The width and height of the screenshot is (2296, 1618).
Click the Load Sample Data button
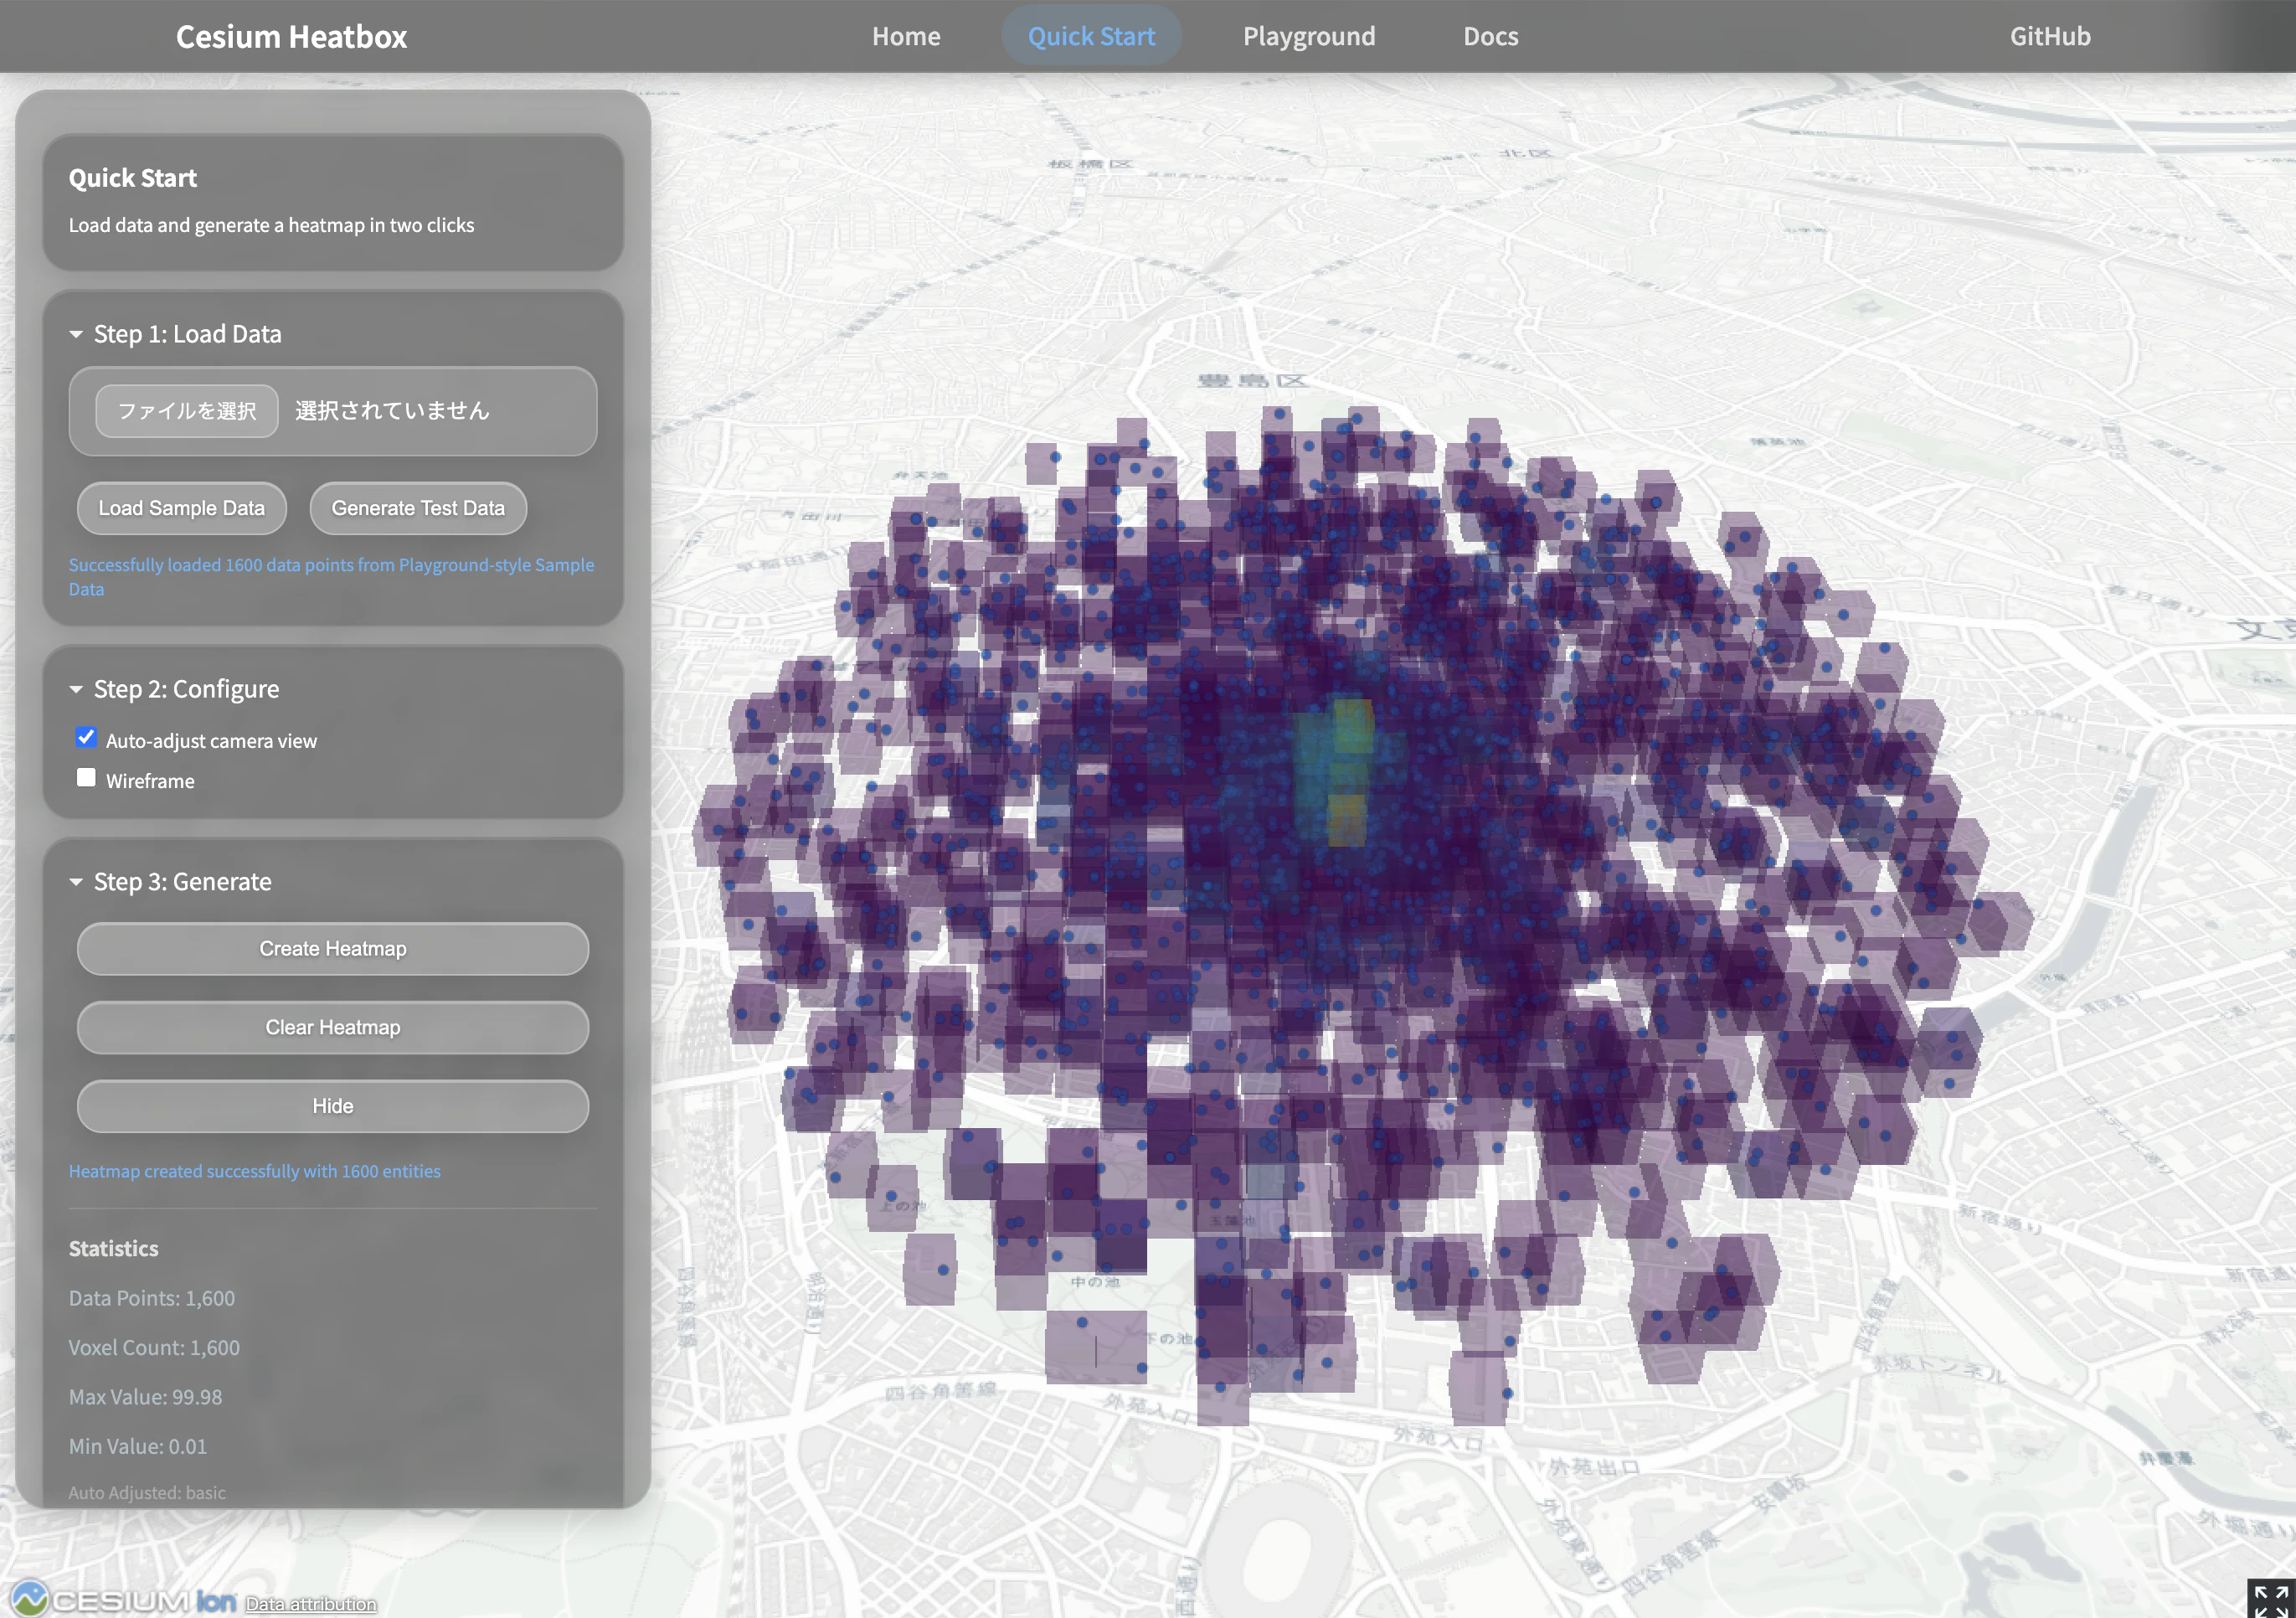point(182,508)
